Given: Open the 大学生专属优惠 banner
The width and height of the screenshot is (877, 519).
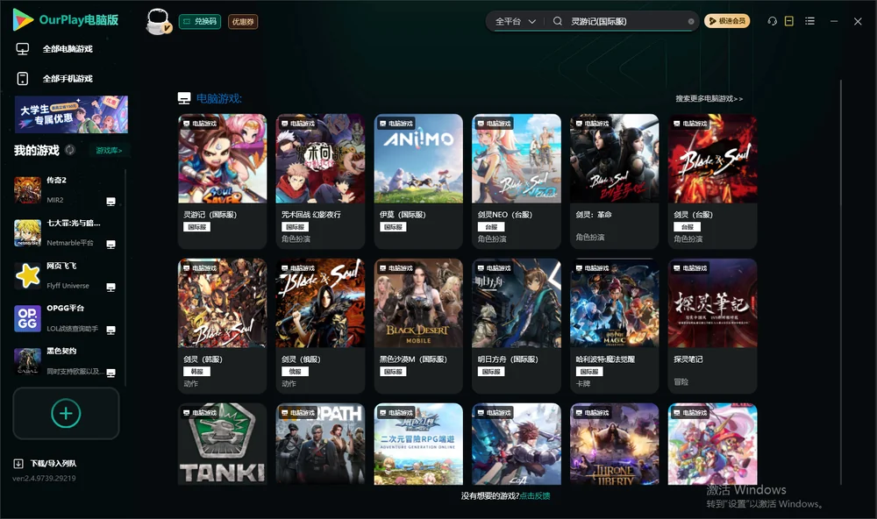Looking at the screenshot, I should 71,114.
